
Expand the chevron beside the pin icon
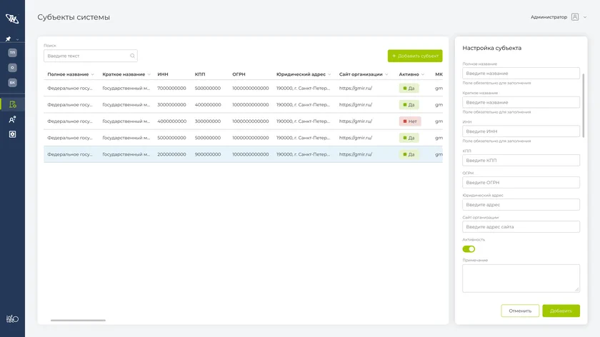pos(17,39)
